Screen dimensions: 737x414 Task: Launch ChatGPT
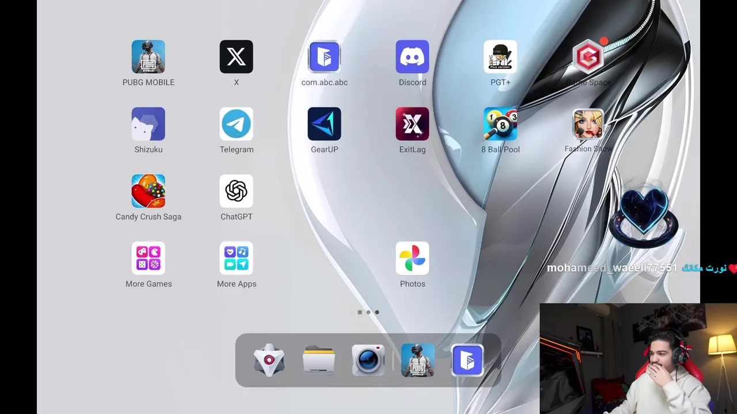tap(236, 191)
